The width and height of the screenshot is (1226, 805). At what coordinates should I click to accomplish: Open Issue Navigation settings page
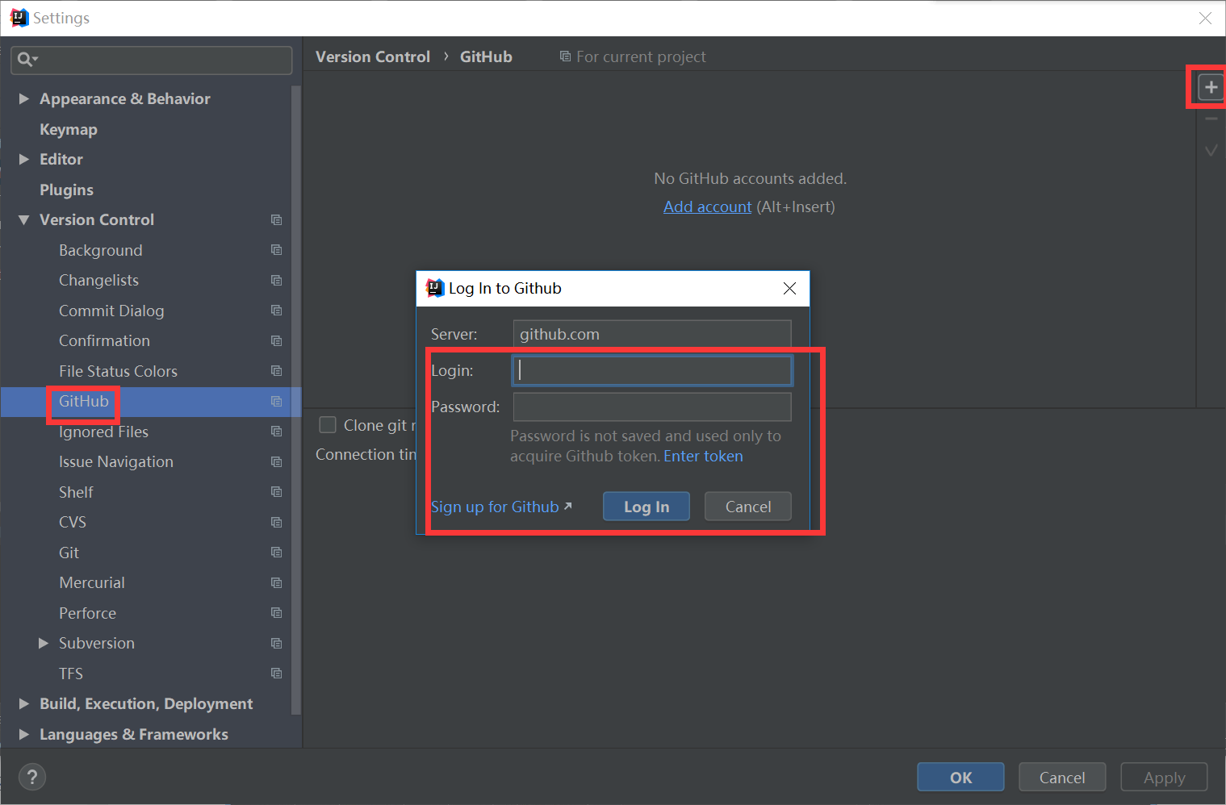[x=115, y=461]
